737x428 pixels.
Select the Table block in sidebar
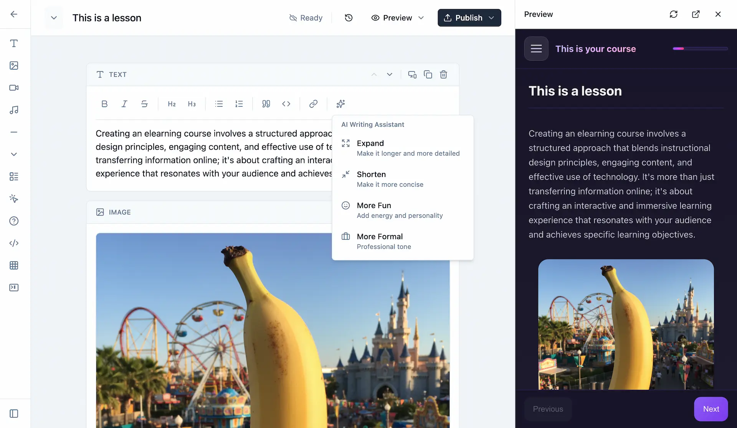tap(14, 265)
